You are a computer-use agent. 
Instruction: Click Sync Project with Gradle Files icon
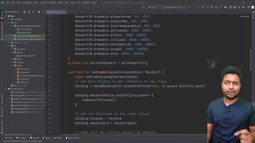[235, 7]
